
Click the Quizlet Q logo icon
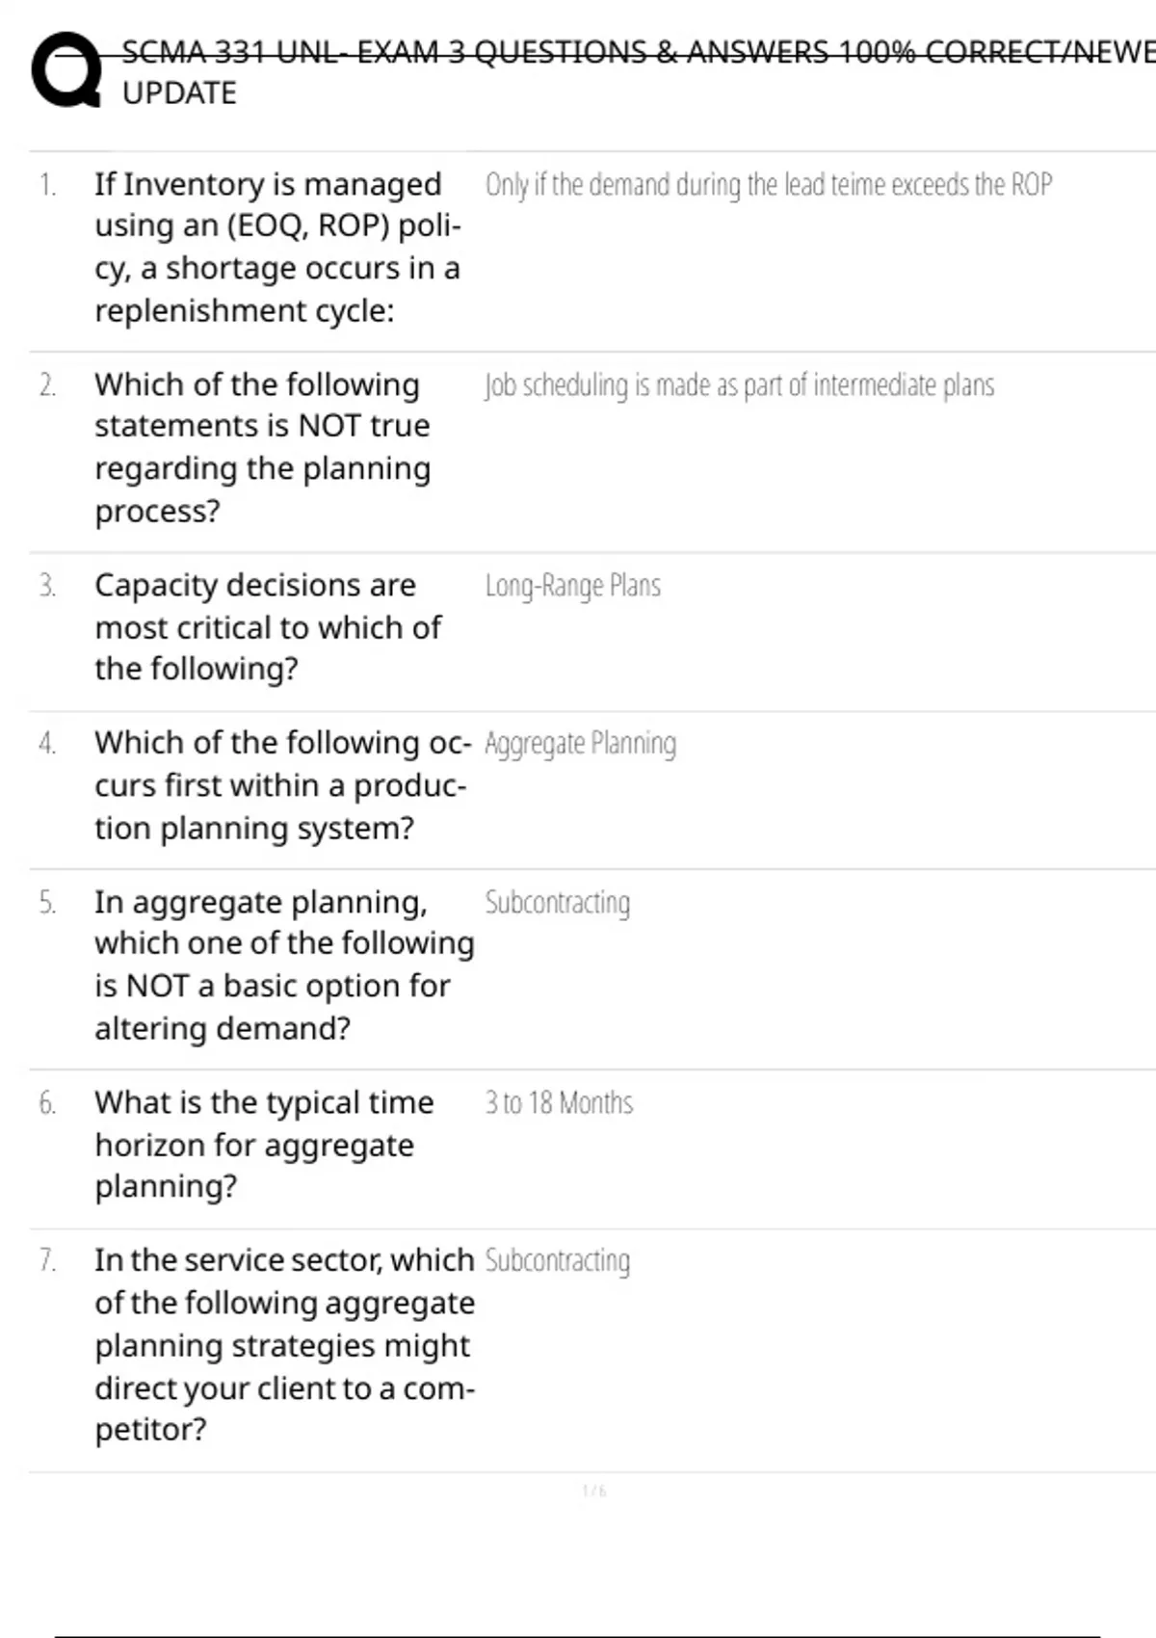click(x=66, y=70)
